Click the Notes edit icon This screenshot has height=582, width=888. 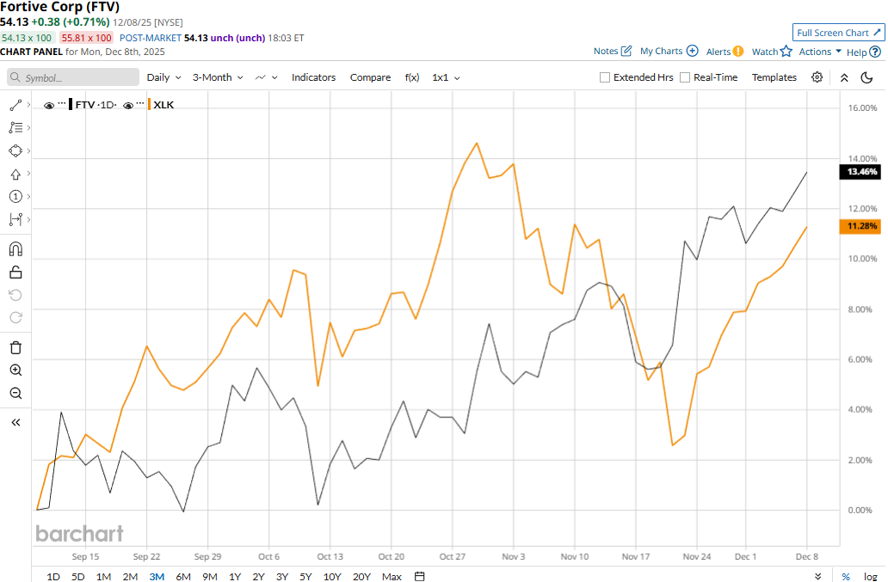pyautogui.click(x=626, y=51)
